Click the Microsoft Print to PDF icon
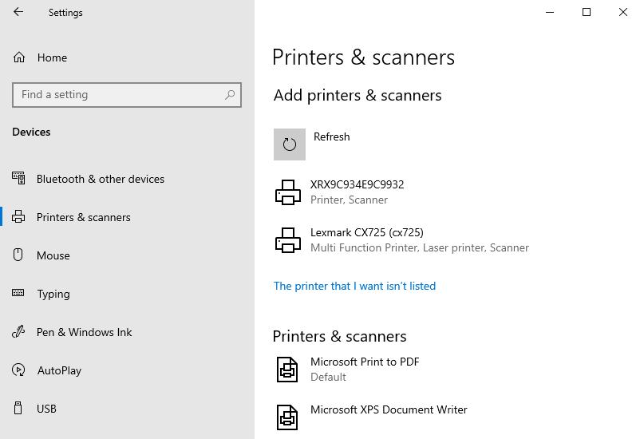 click(287, 369)
